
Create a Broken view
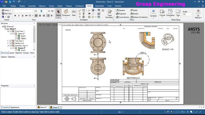click(x=134, y=14)
